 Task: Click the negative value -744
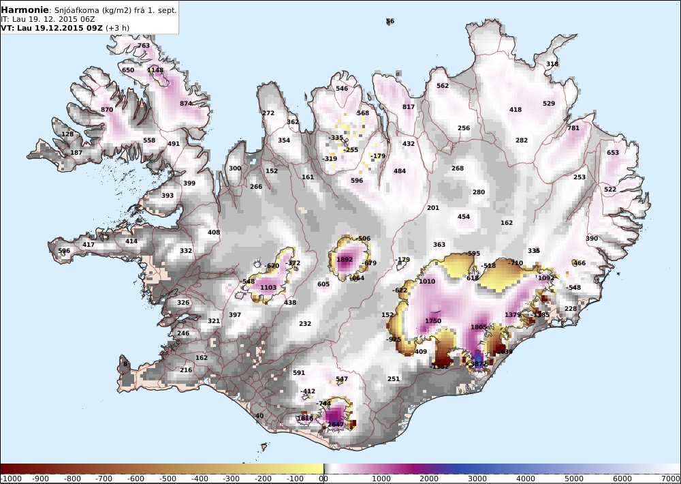323,404
